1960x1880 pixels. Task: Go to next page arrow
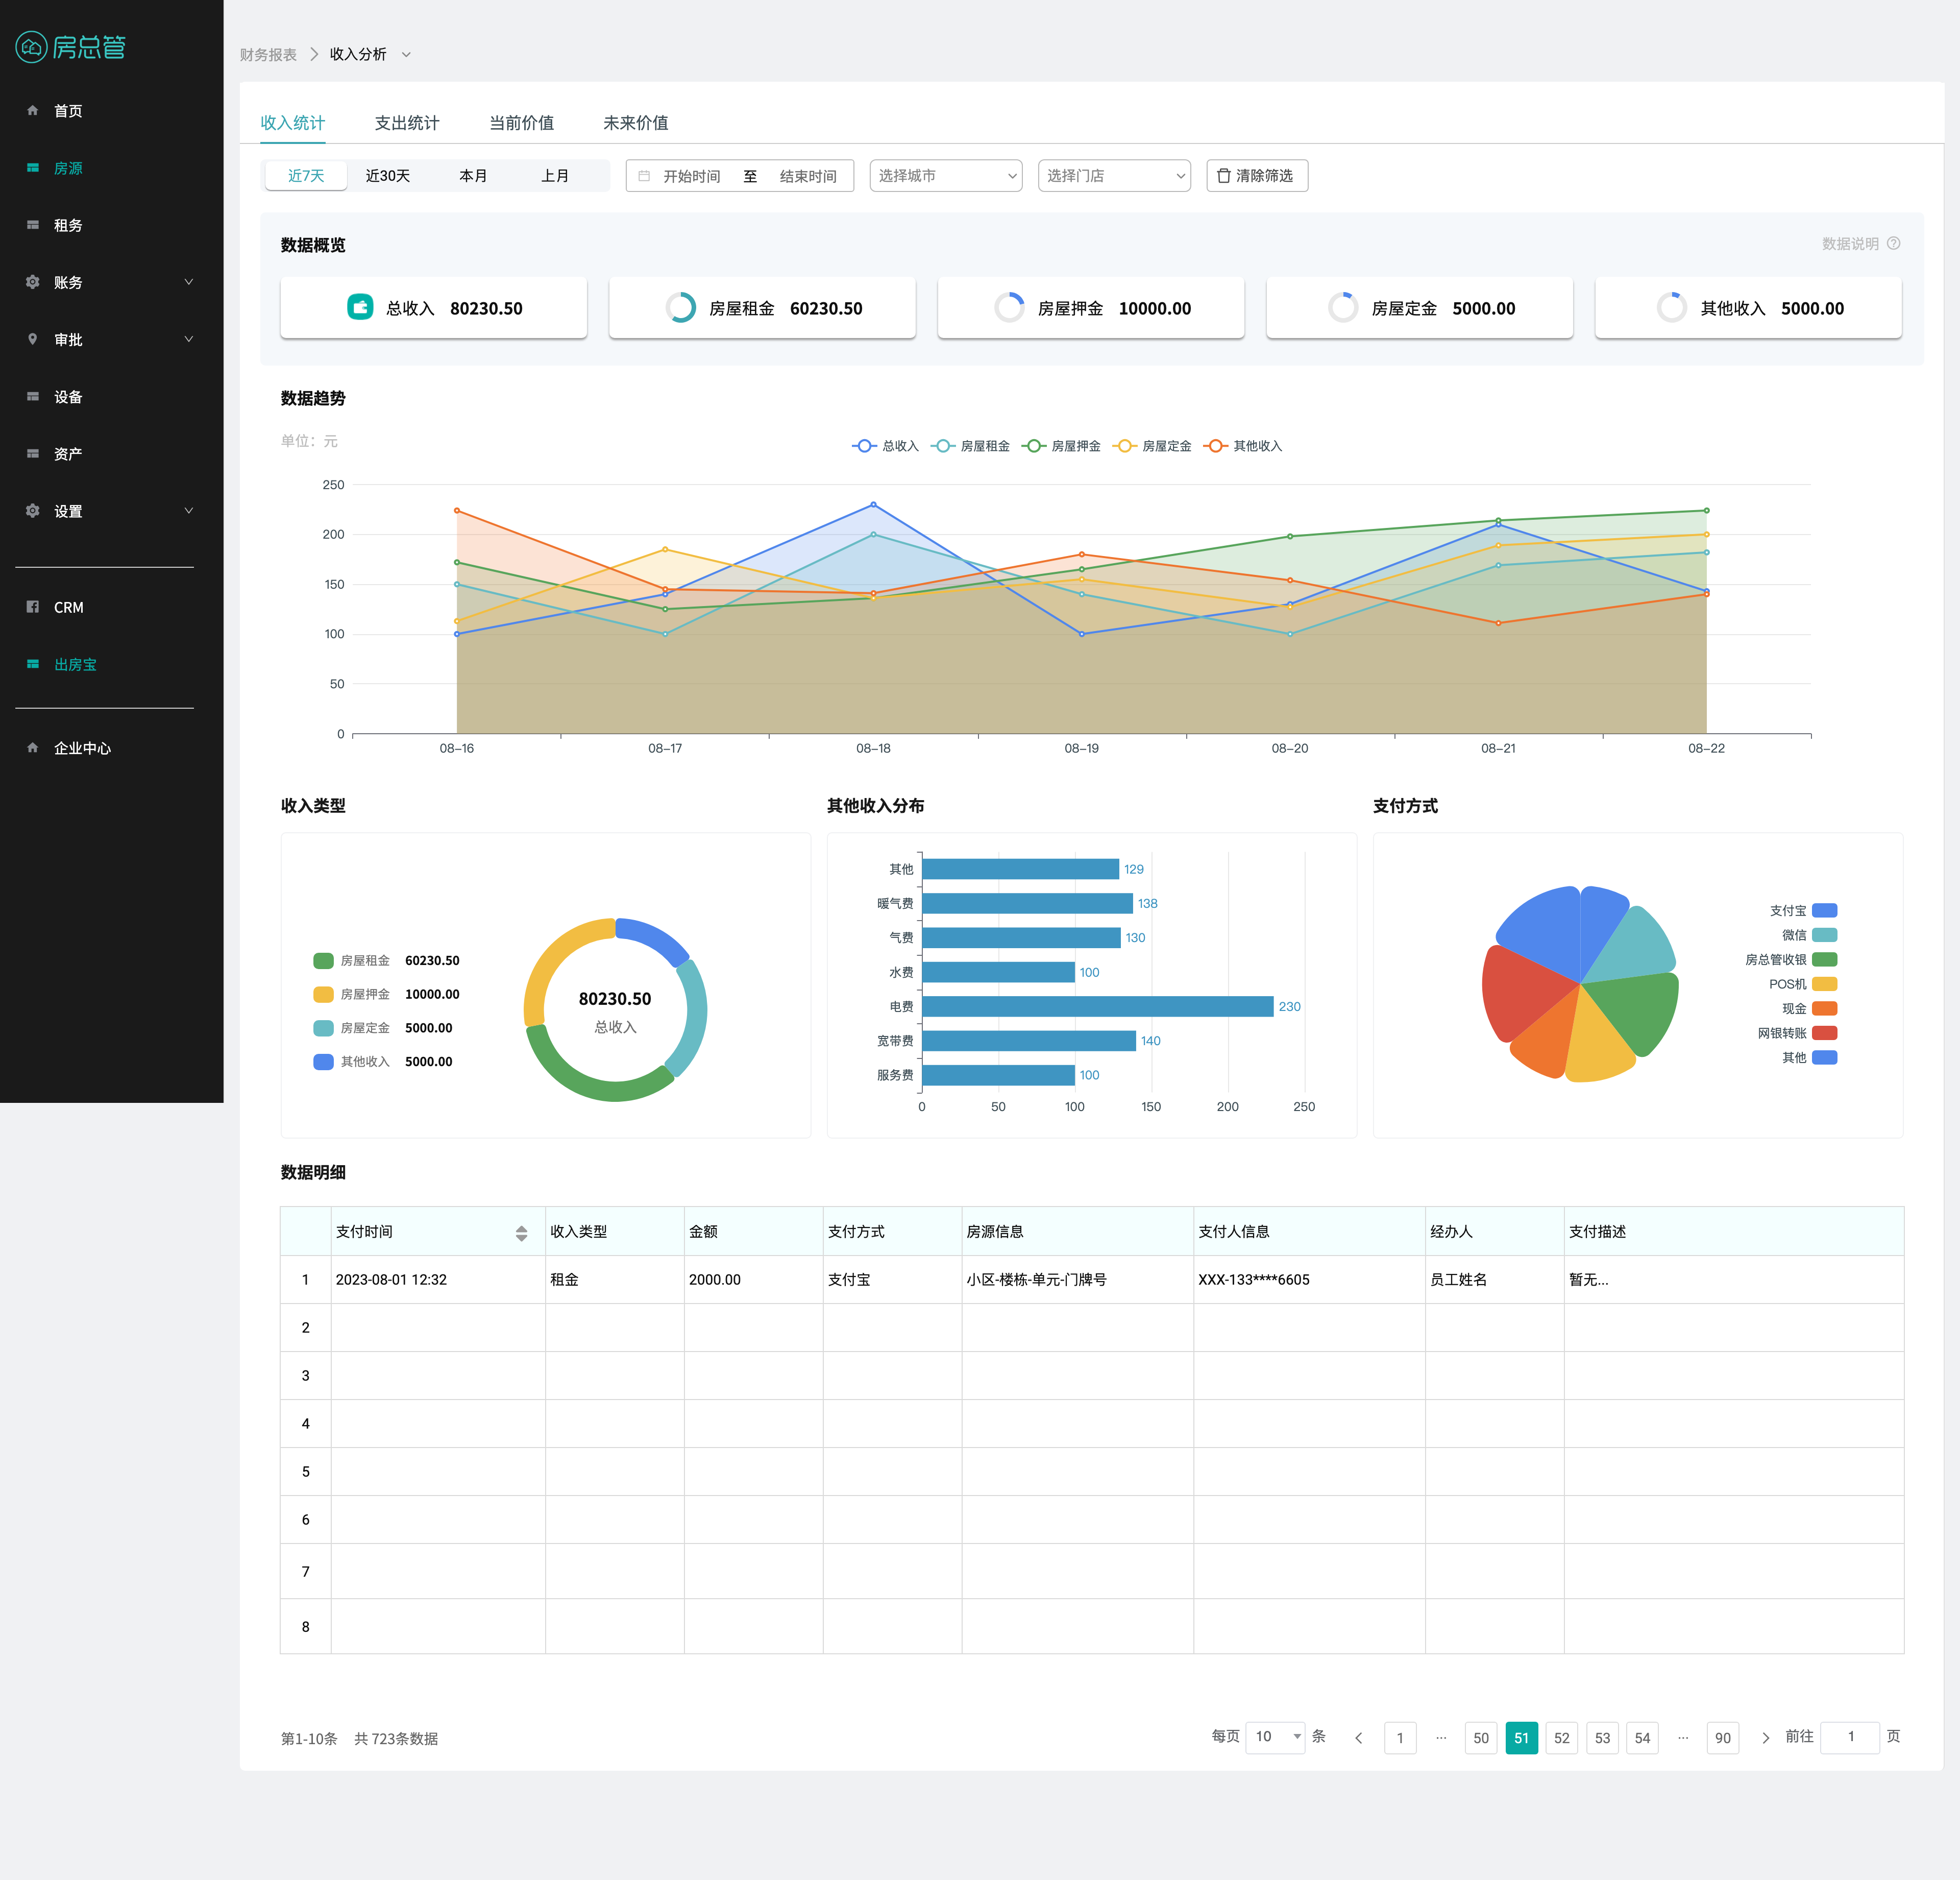tap(1765, 1738)
